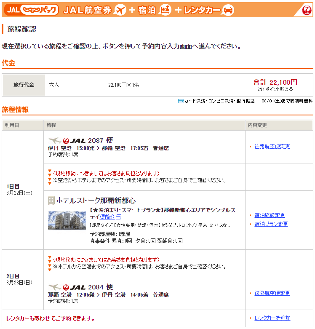Image resolution: width=315 pixels, height=329 pixels.
Task: Click the hotel building icon
Action: coord(51,201)
